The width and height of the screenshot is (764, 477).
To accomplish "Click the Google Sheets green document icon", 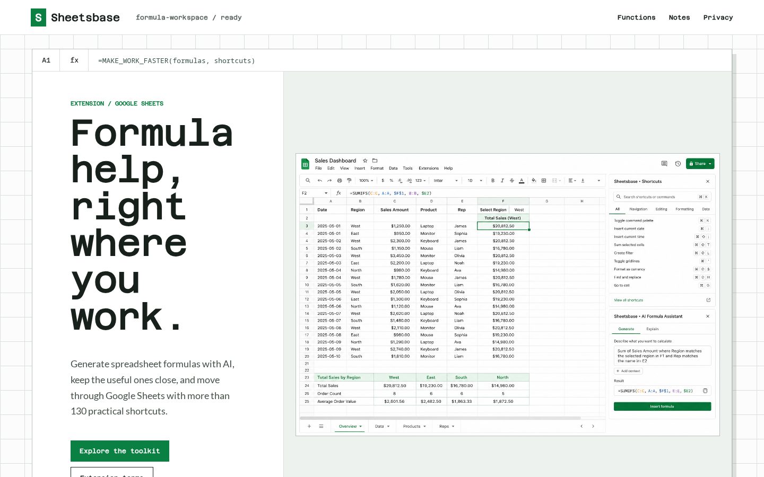I will click(305, 164).
